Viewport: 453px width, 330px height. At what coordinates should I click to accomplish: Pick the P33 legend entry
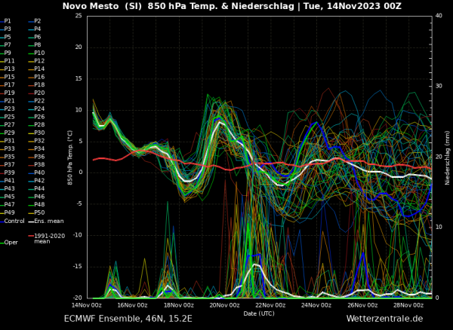[x=8, y=148]
